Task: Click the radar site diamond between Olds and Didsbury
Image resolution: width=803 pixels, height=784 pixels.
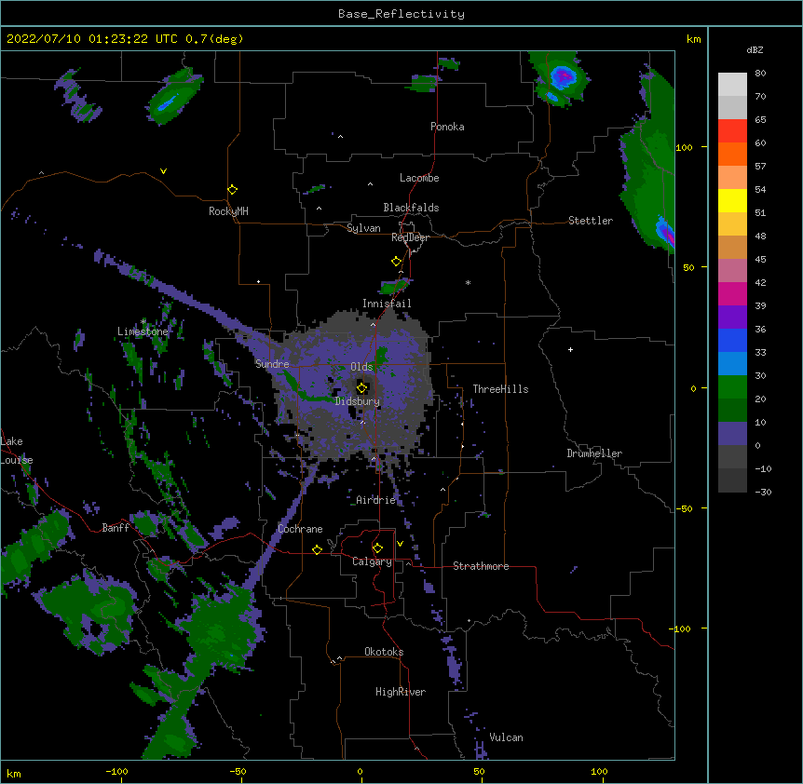Action: [362, 387]
